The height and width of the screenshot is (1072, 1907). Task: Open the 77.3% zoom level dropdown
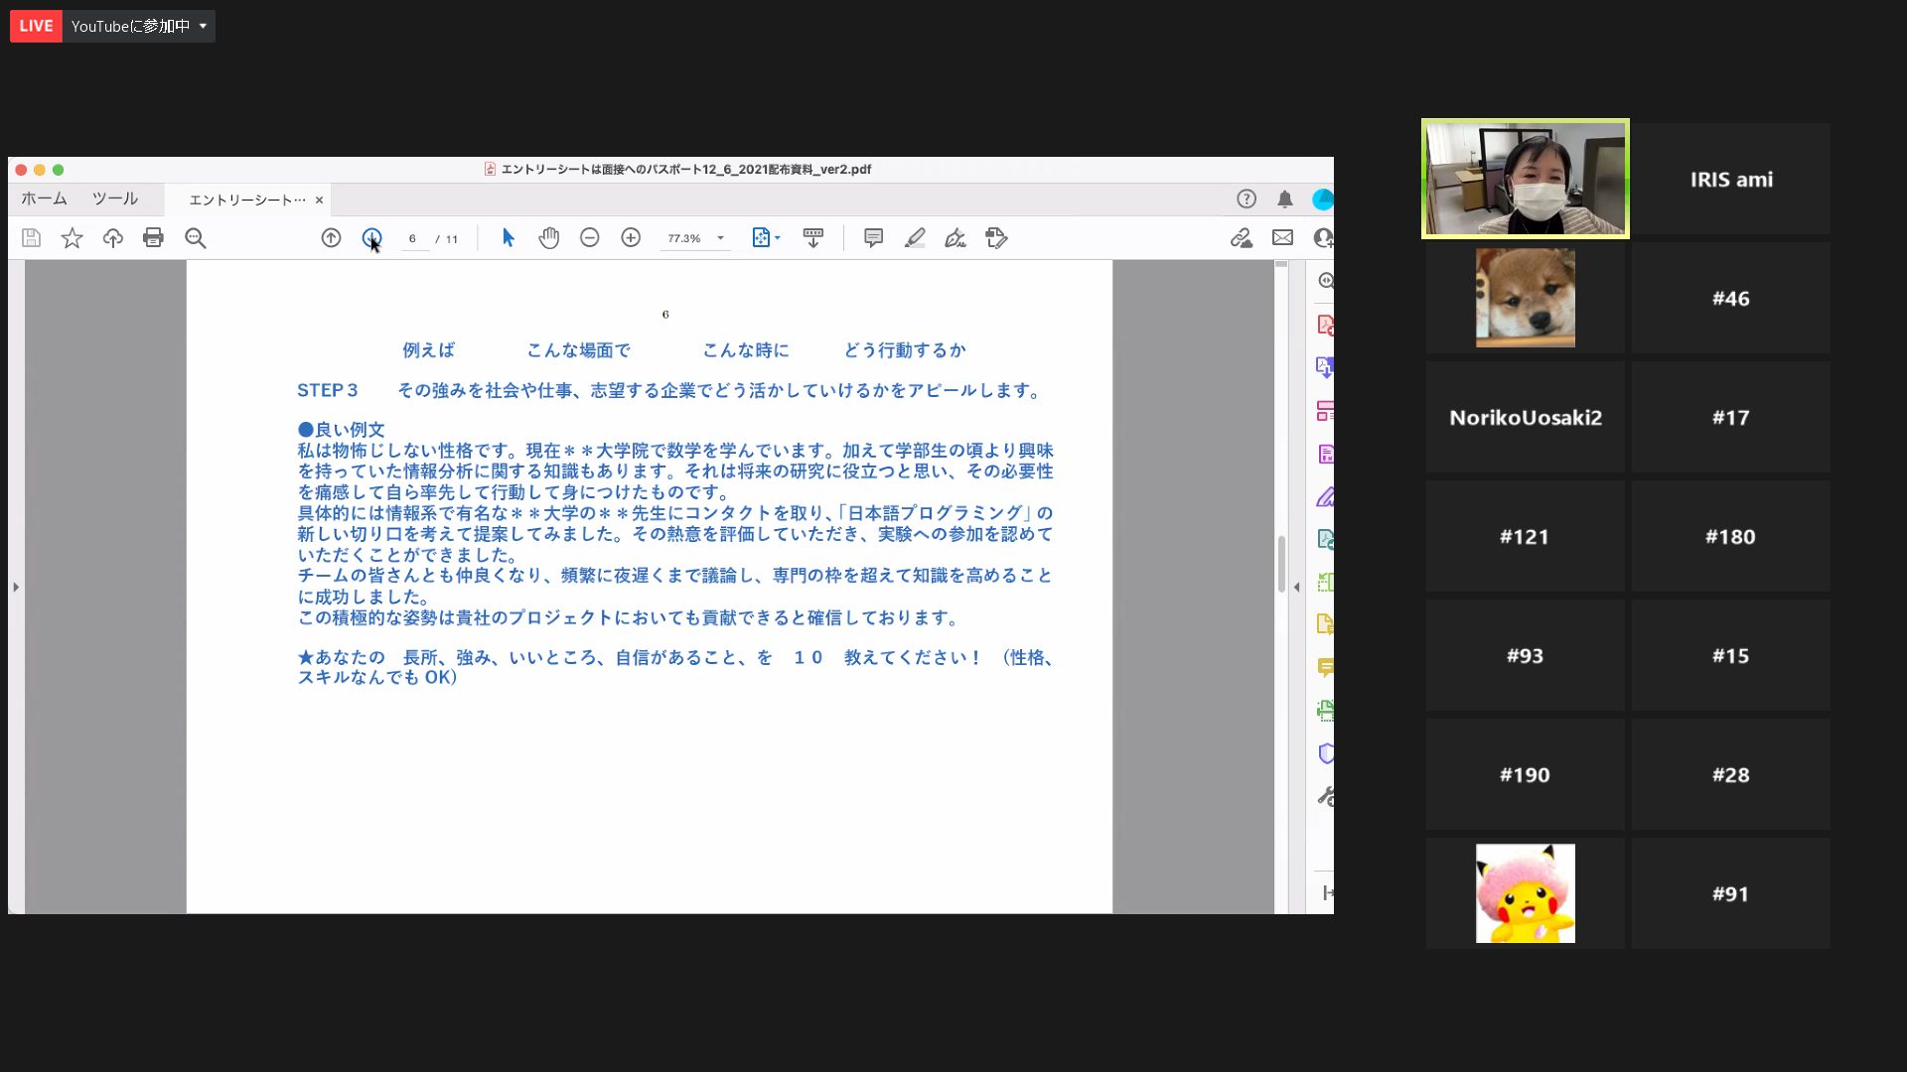click(720, 238)
